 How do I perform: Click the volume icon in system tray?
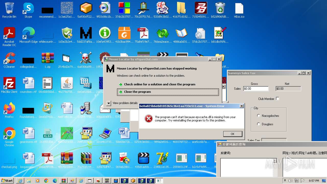pyautogui.click(x=290, y=181)
